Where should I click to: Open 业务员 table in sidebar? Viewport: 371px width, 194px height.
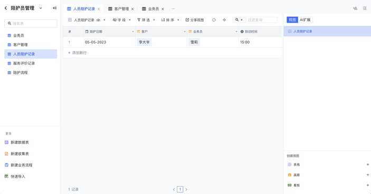31,35
